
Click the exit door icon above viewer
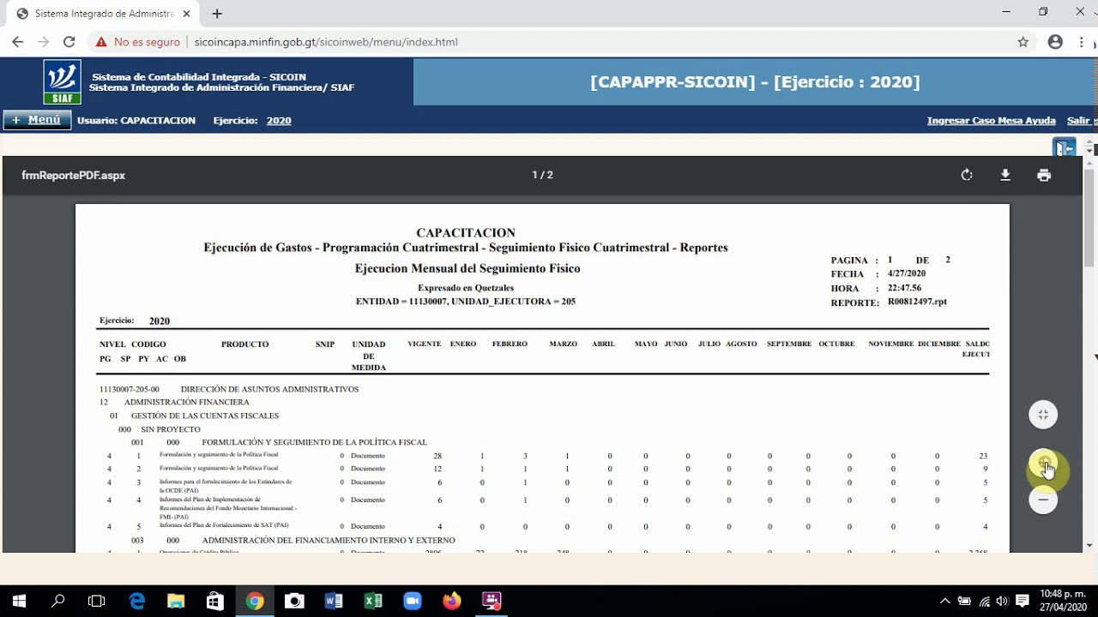(x=1064, y=148)
